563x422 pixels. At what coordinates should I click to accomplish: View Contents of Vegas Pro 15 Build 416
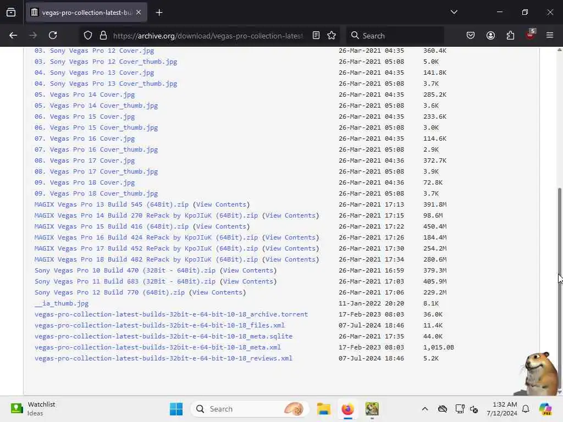(221, 226)
